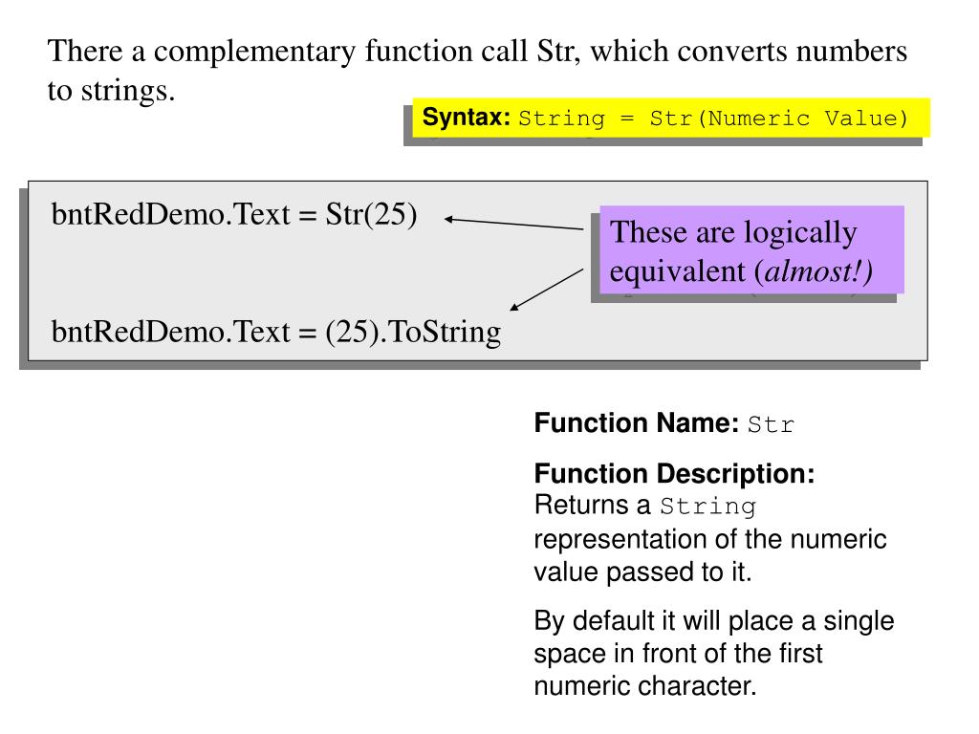The image size is (979, 734).
Task: Select the 'to strings.' text at top left
Action: [113, 93]
